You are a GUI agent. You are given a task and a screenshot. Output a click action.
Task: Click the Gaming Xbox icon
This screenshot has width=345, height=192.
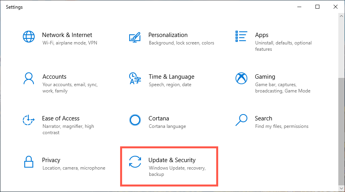click(241, 78)
